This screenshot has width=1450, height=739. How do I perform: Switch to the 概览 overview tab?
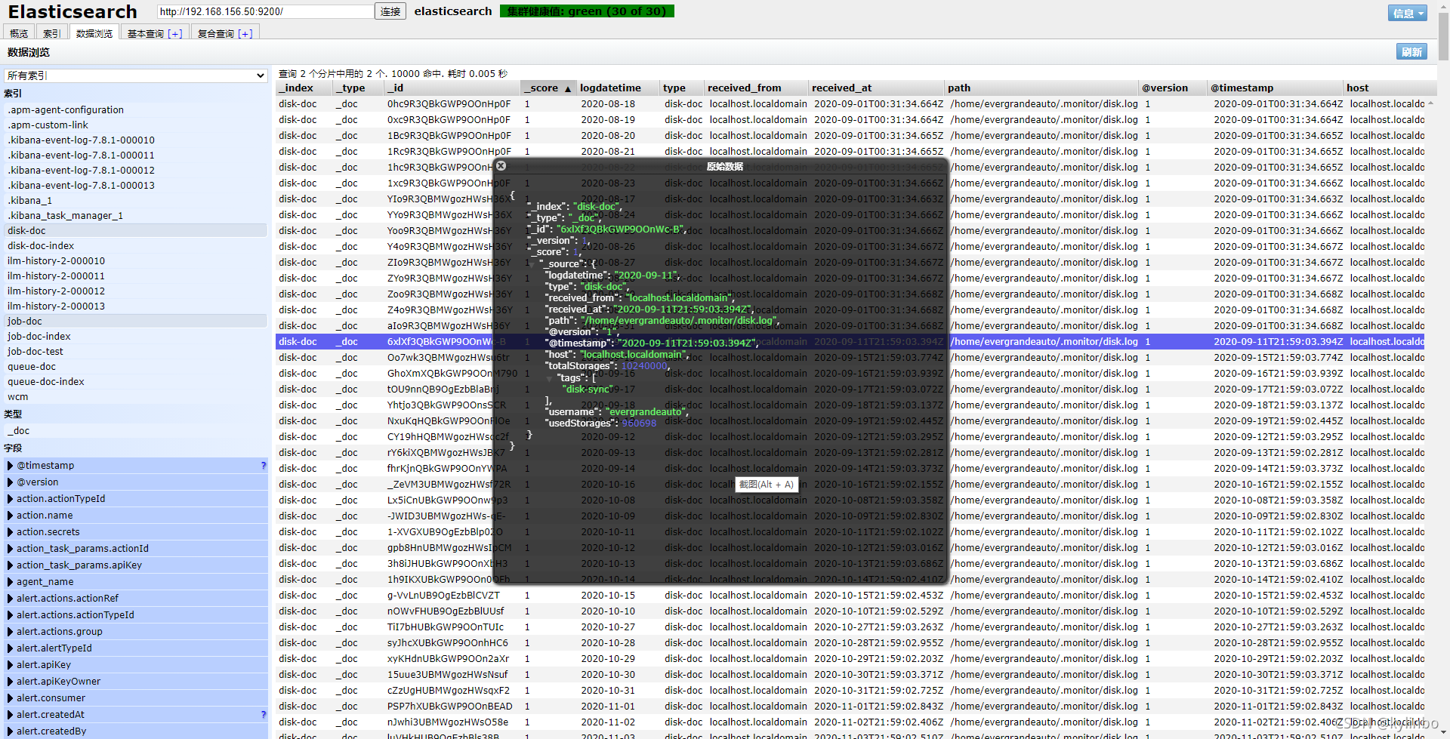(x=19, y=33)
